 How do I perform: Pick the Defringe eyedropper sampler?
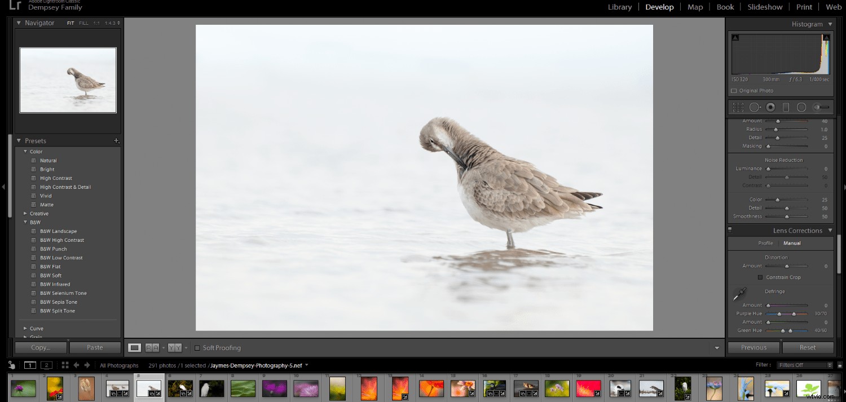click(x=740, y=294)
